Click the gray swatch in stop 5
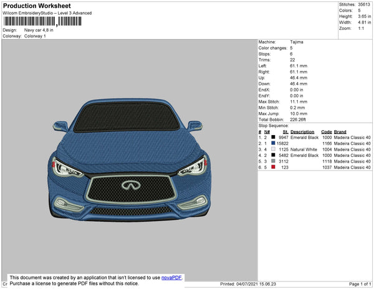374x289 pixels. coord(273,161)
